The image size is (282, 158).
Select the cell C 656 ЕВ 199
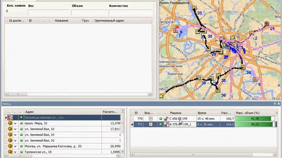[x=182, y=118]
